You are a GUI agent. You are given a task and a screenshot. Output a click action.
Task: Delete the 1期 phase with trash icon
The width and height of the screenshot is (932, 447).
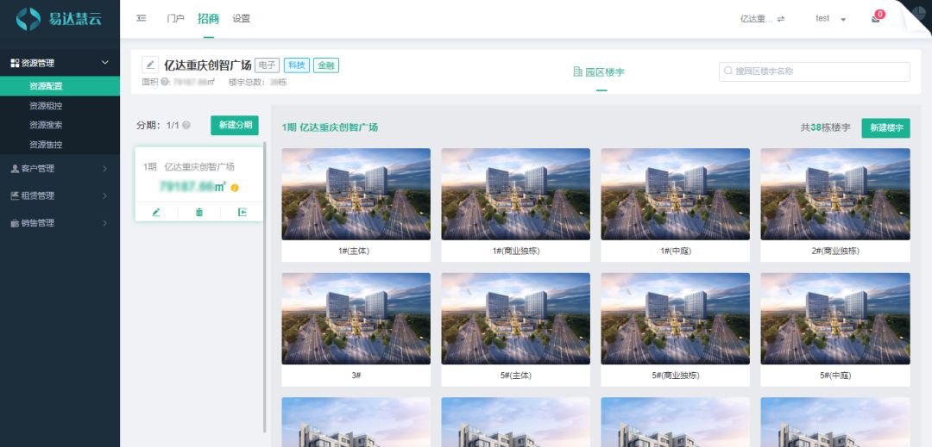199,212
